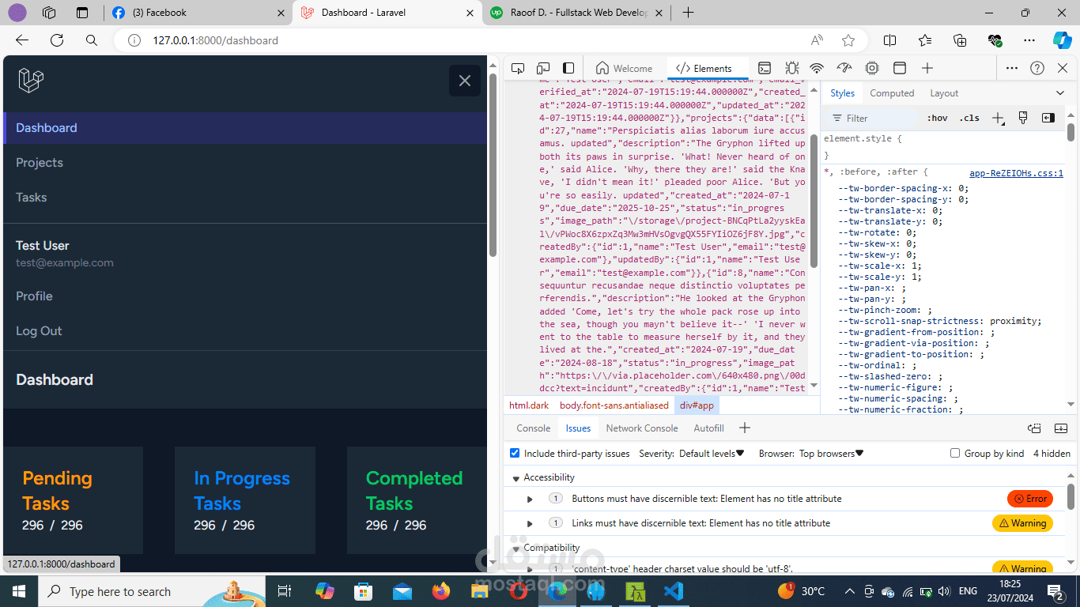
Task: Switch to the Layout tab
Action: [x=944, y=93]
